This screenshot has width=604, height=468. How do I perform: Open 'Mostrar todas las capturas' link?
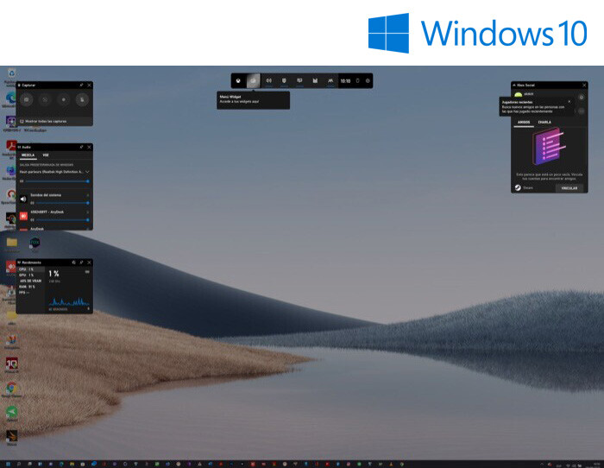pyautogui.click(x=46, y=121)
